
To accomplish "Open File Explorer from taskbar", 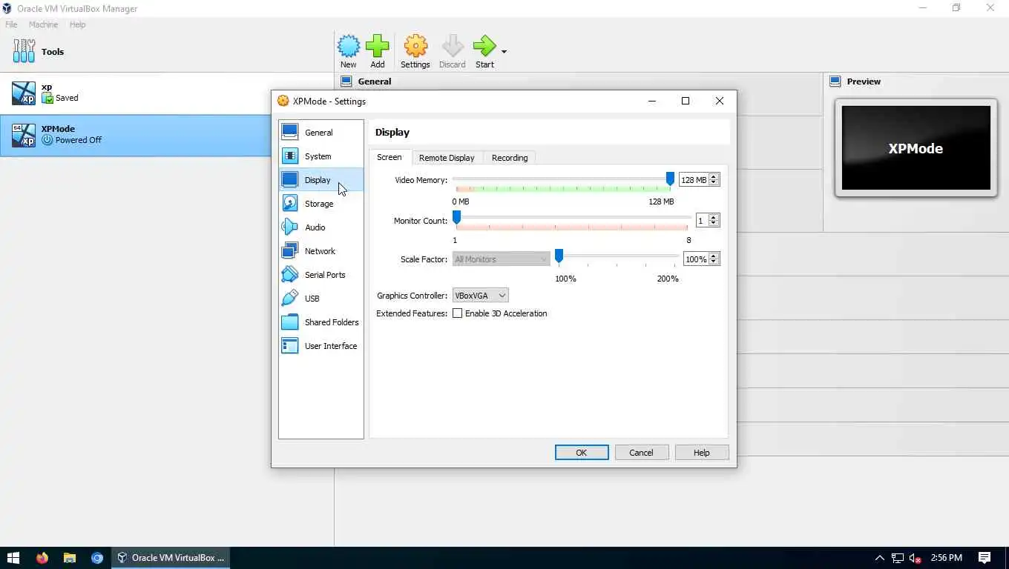I will point(70,558).
